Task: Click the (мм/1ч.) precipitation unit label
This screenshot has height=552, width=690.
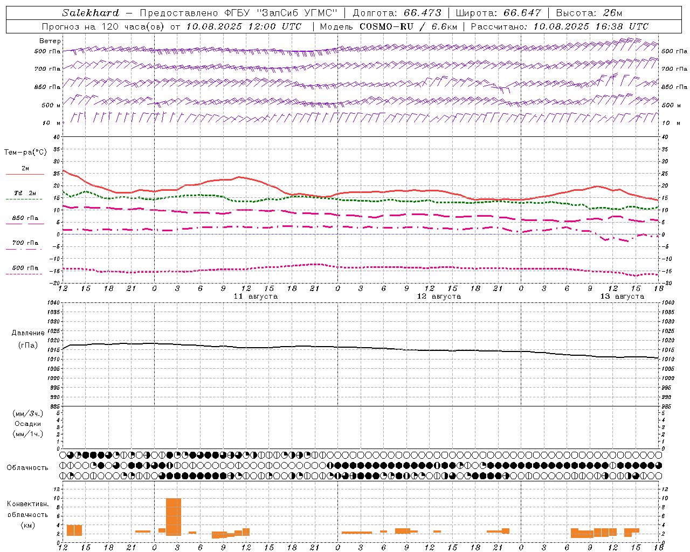Action: pyautogui.click(x=28, y=434)
